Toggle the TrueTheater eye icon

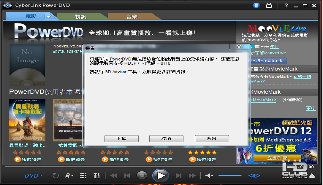pos(254,176)
